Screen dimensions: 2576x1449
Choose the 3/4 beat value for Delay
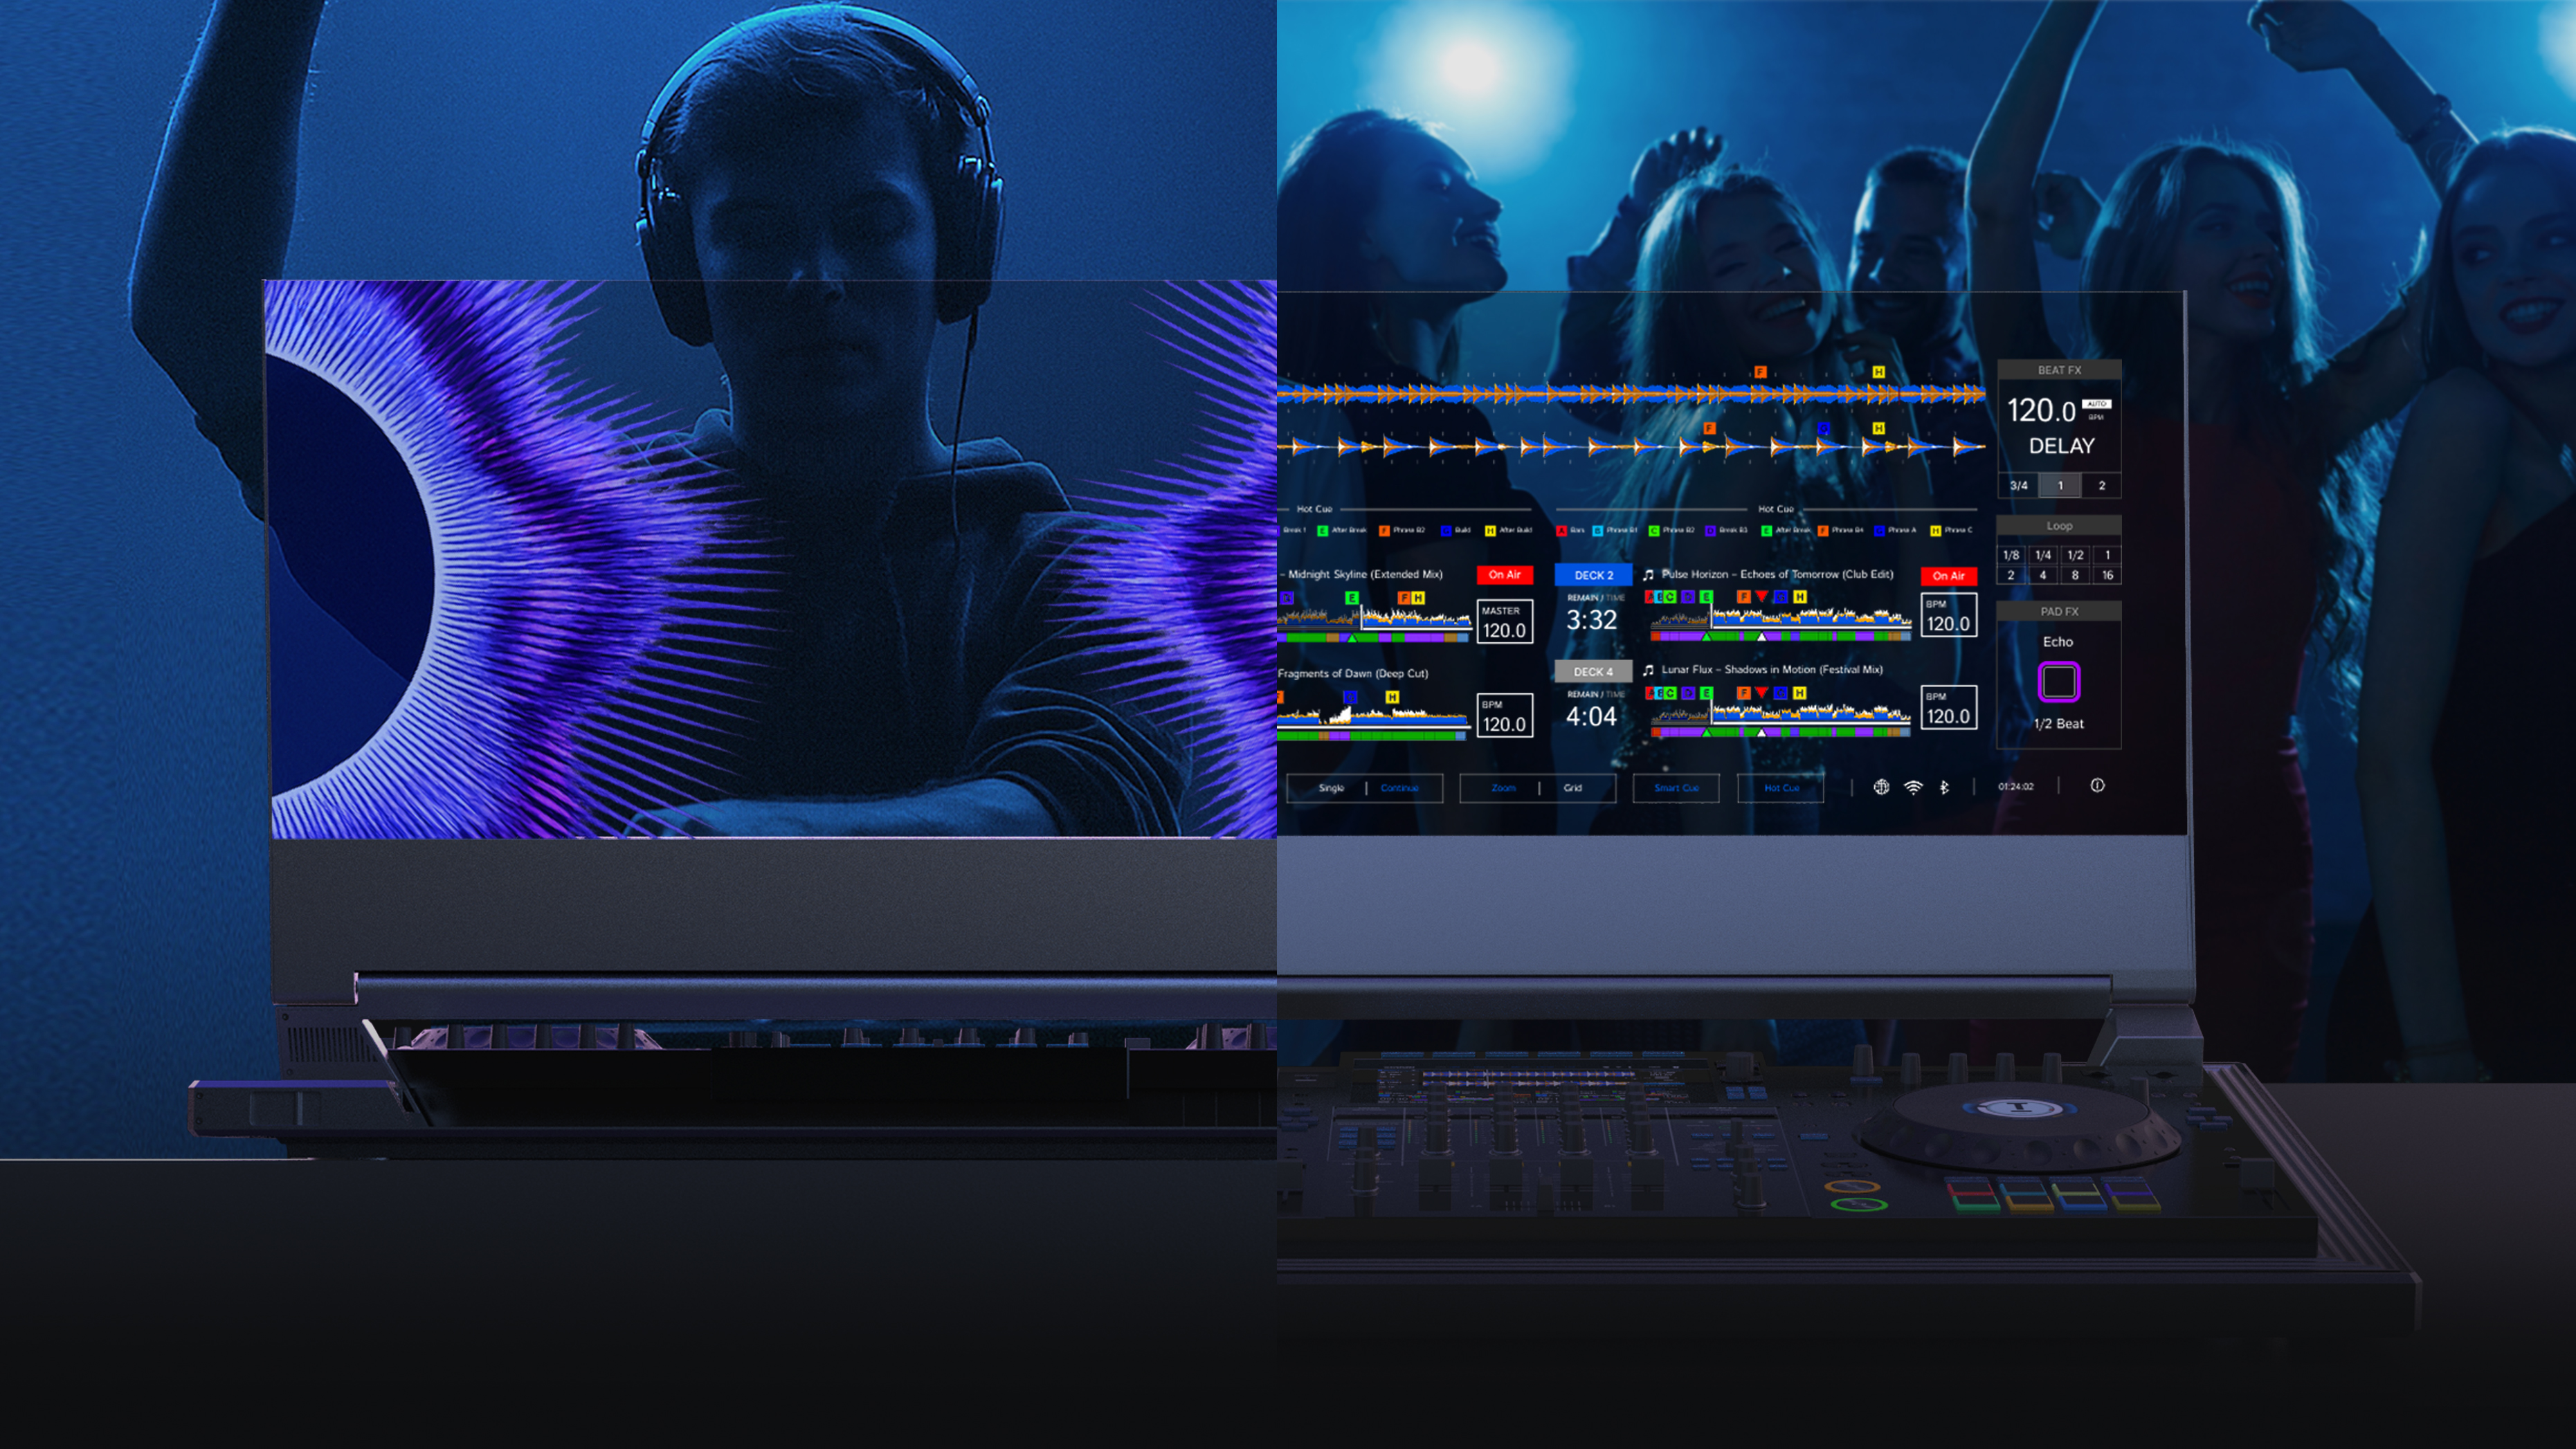pos(2019,486)
